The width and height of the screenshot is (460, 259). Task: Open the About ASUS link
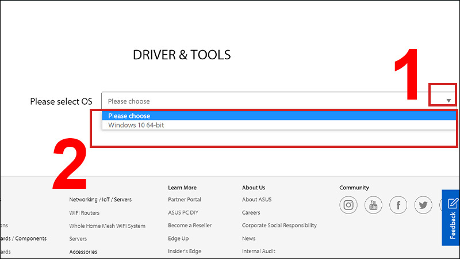[x=256, y=200]
